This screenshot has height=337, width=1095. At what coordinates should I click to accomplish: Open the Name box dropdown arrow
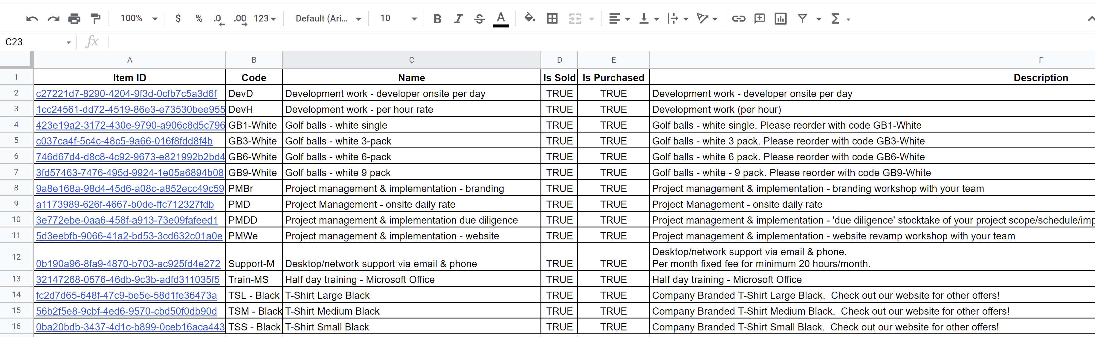[x=68, y=42]
